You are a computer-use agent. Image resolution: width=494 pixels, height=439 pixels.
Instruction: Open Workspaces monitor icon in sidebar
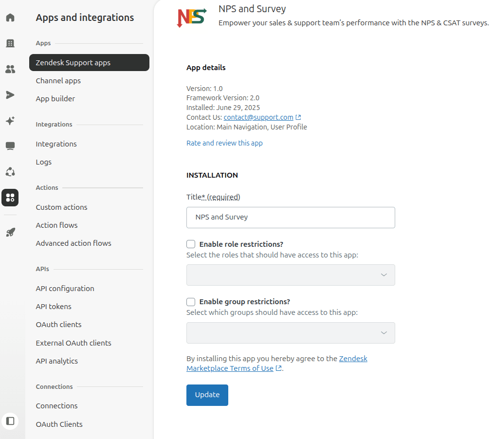tap(10, 146)
